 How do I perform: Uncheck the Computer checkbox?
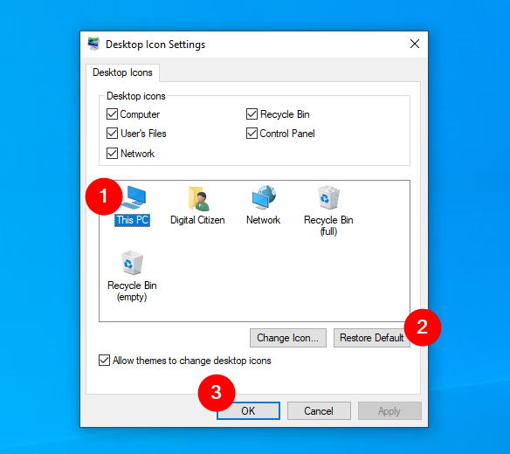coord(112,114)
